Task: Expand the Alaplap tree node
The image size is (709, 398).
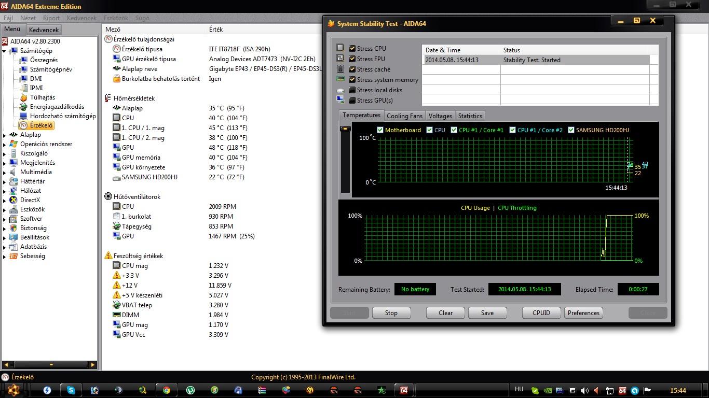Action: tap(5, 135)
